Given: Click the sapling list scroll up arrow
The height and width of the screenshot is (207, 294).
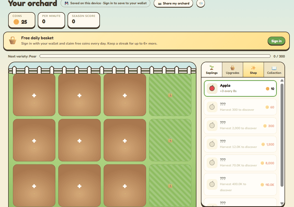Looking at the screenshot, I should tap(282, 80).
